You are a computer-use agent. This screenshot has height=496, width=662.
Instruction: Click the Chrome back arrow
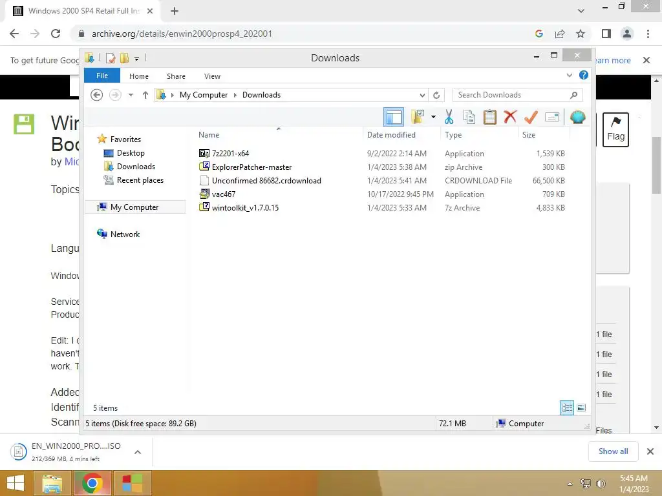[14, 34]
